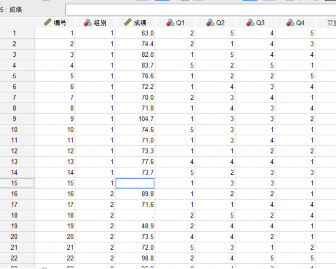Select the 组别 nominal column header

pos(95,23)
